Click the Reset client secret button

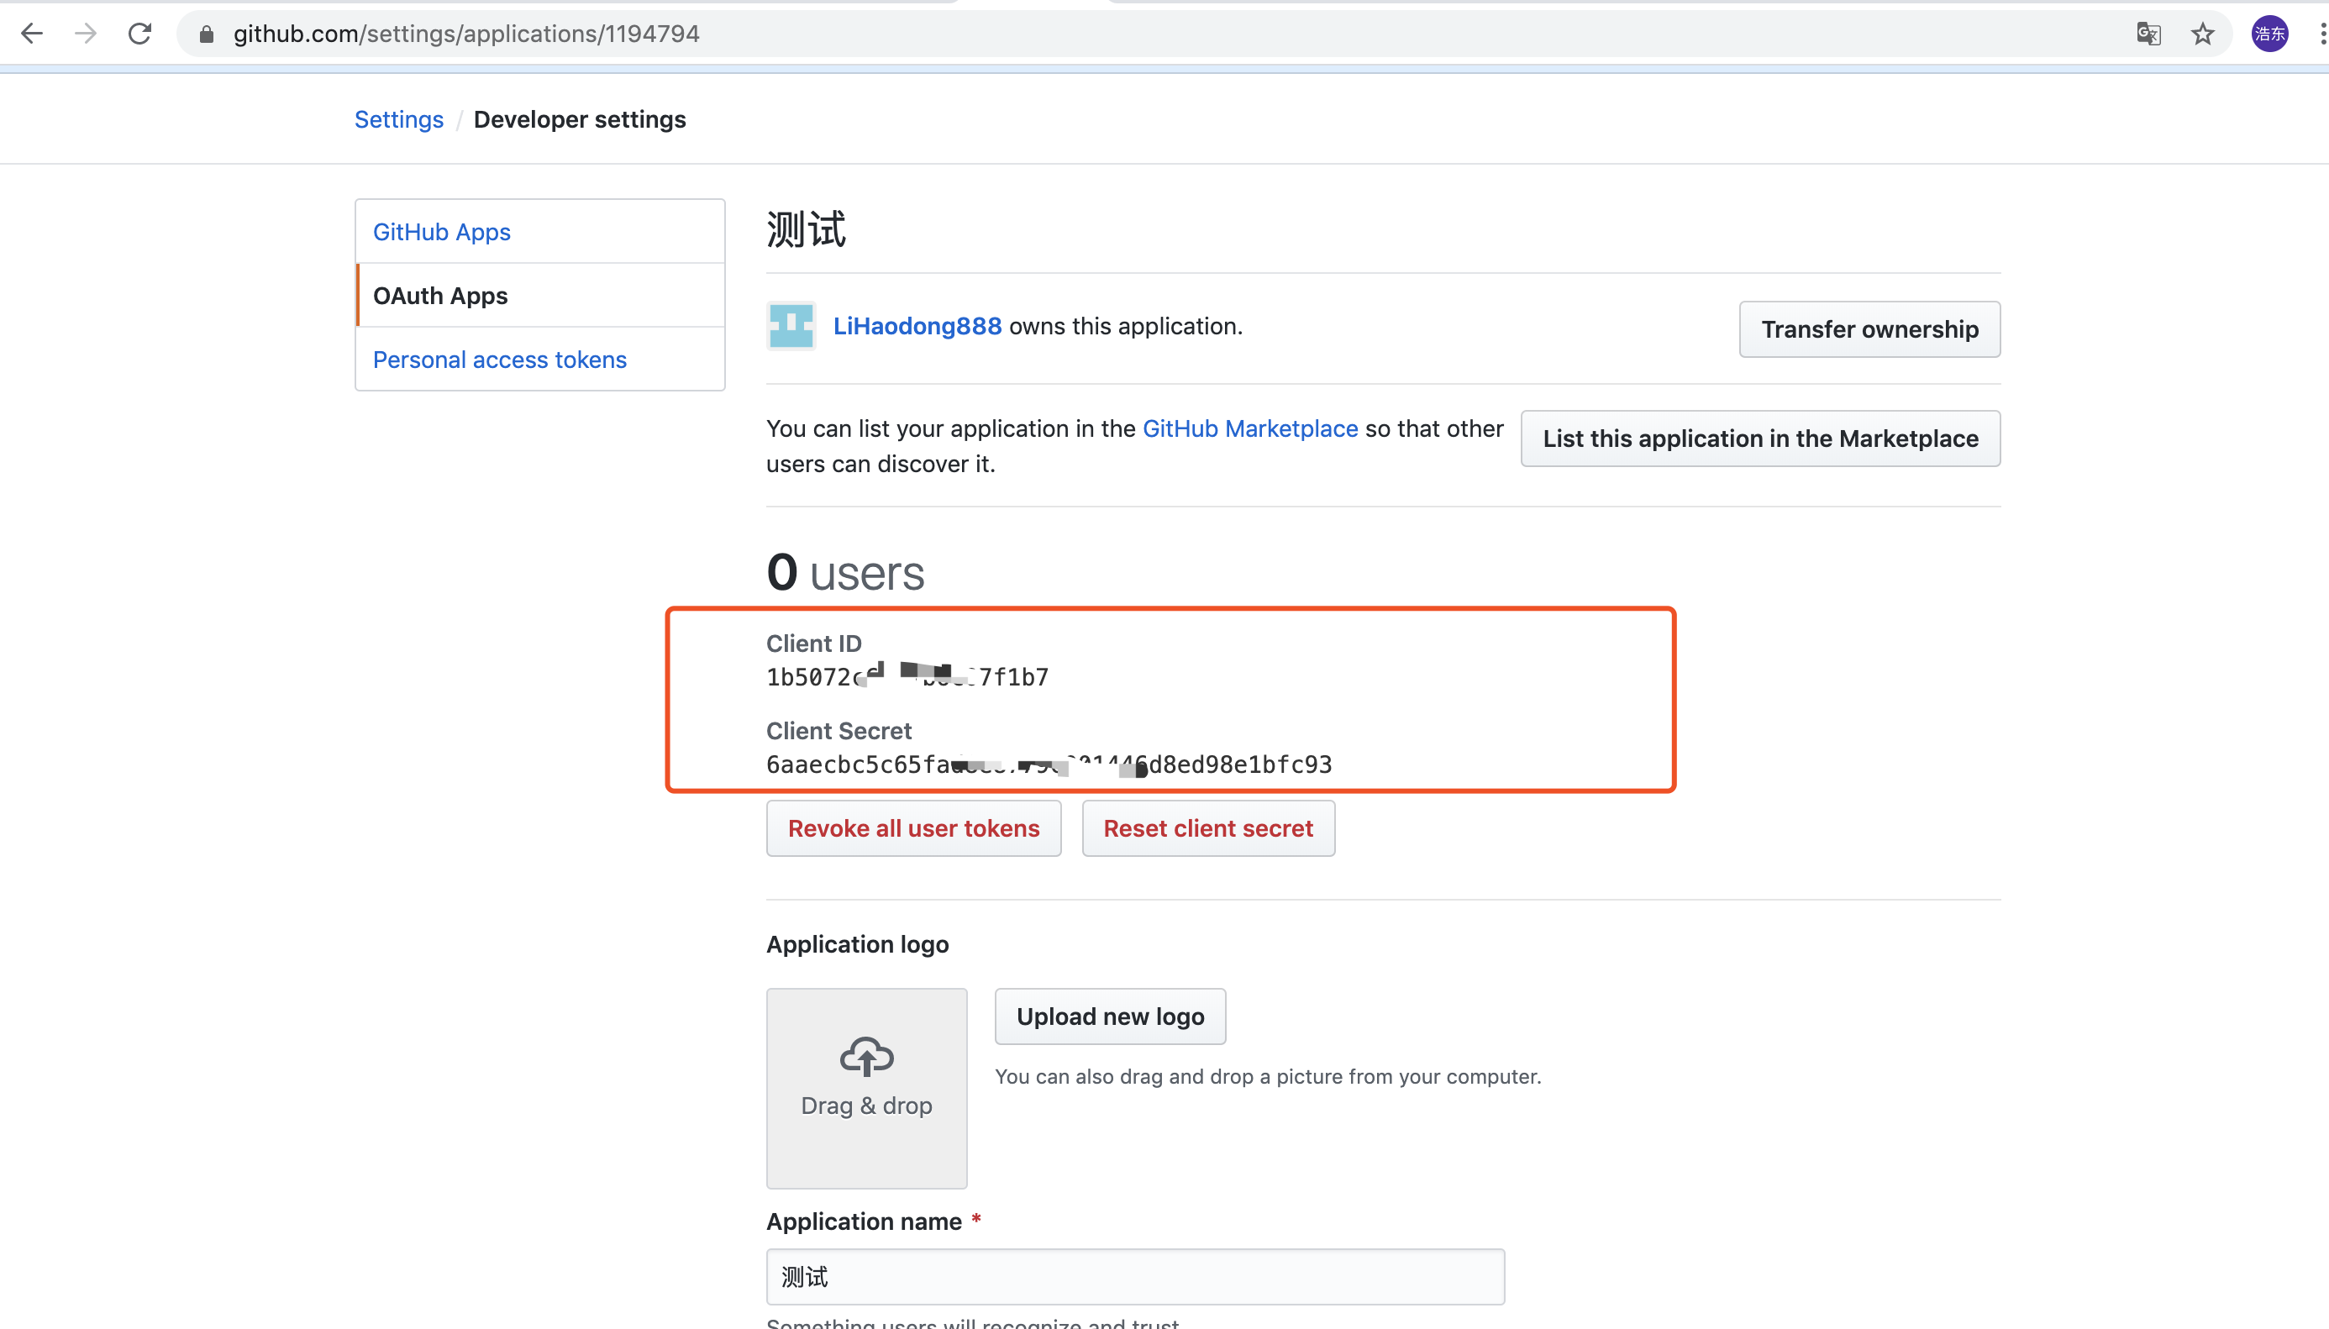pyautogui.click(x=1208, y=829)
